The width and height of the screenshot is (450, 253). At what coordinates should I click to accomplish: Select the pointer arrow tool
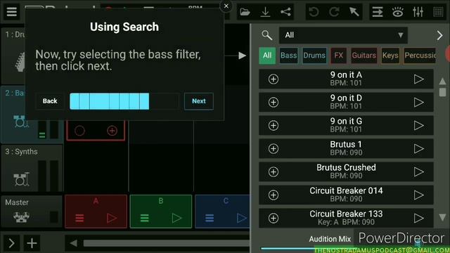coord(354,12)
